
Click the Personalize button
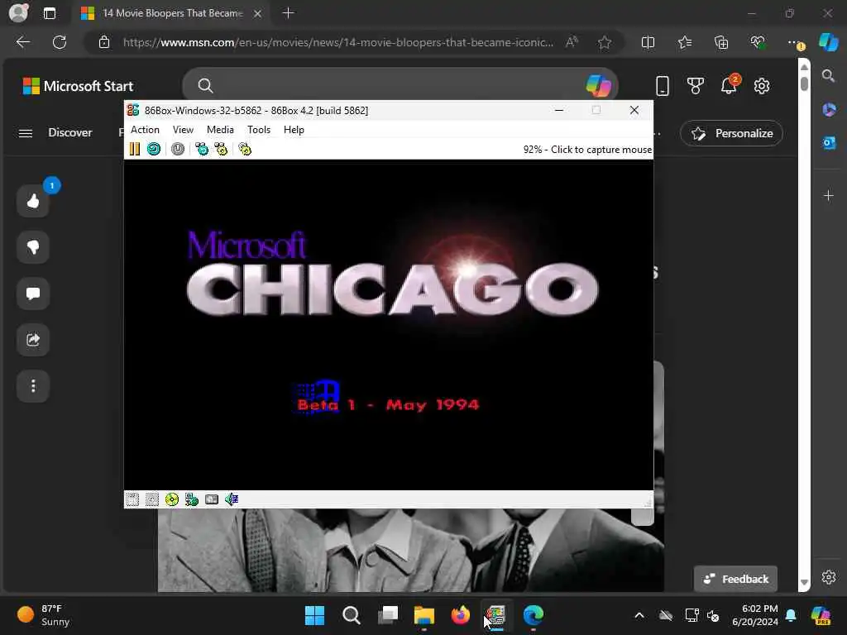731,133
